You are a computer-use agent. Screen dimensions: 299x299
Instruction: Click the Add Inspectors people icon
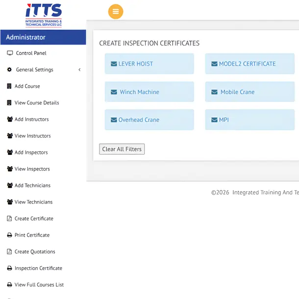[10, 152]
